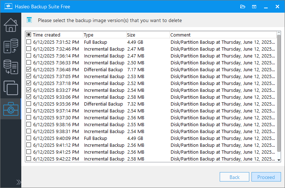Expand the sidebar with double-chevron arrow
The height and width of the screenshot is (188, 285).
(18, 182)
